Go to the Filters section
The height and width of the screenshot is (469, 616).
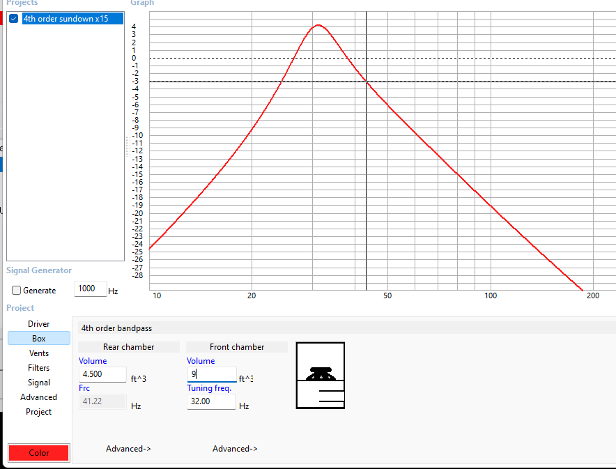point(39,368)
